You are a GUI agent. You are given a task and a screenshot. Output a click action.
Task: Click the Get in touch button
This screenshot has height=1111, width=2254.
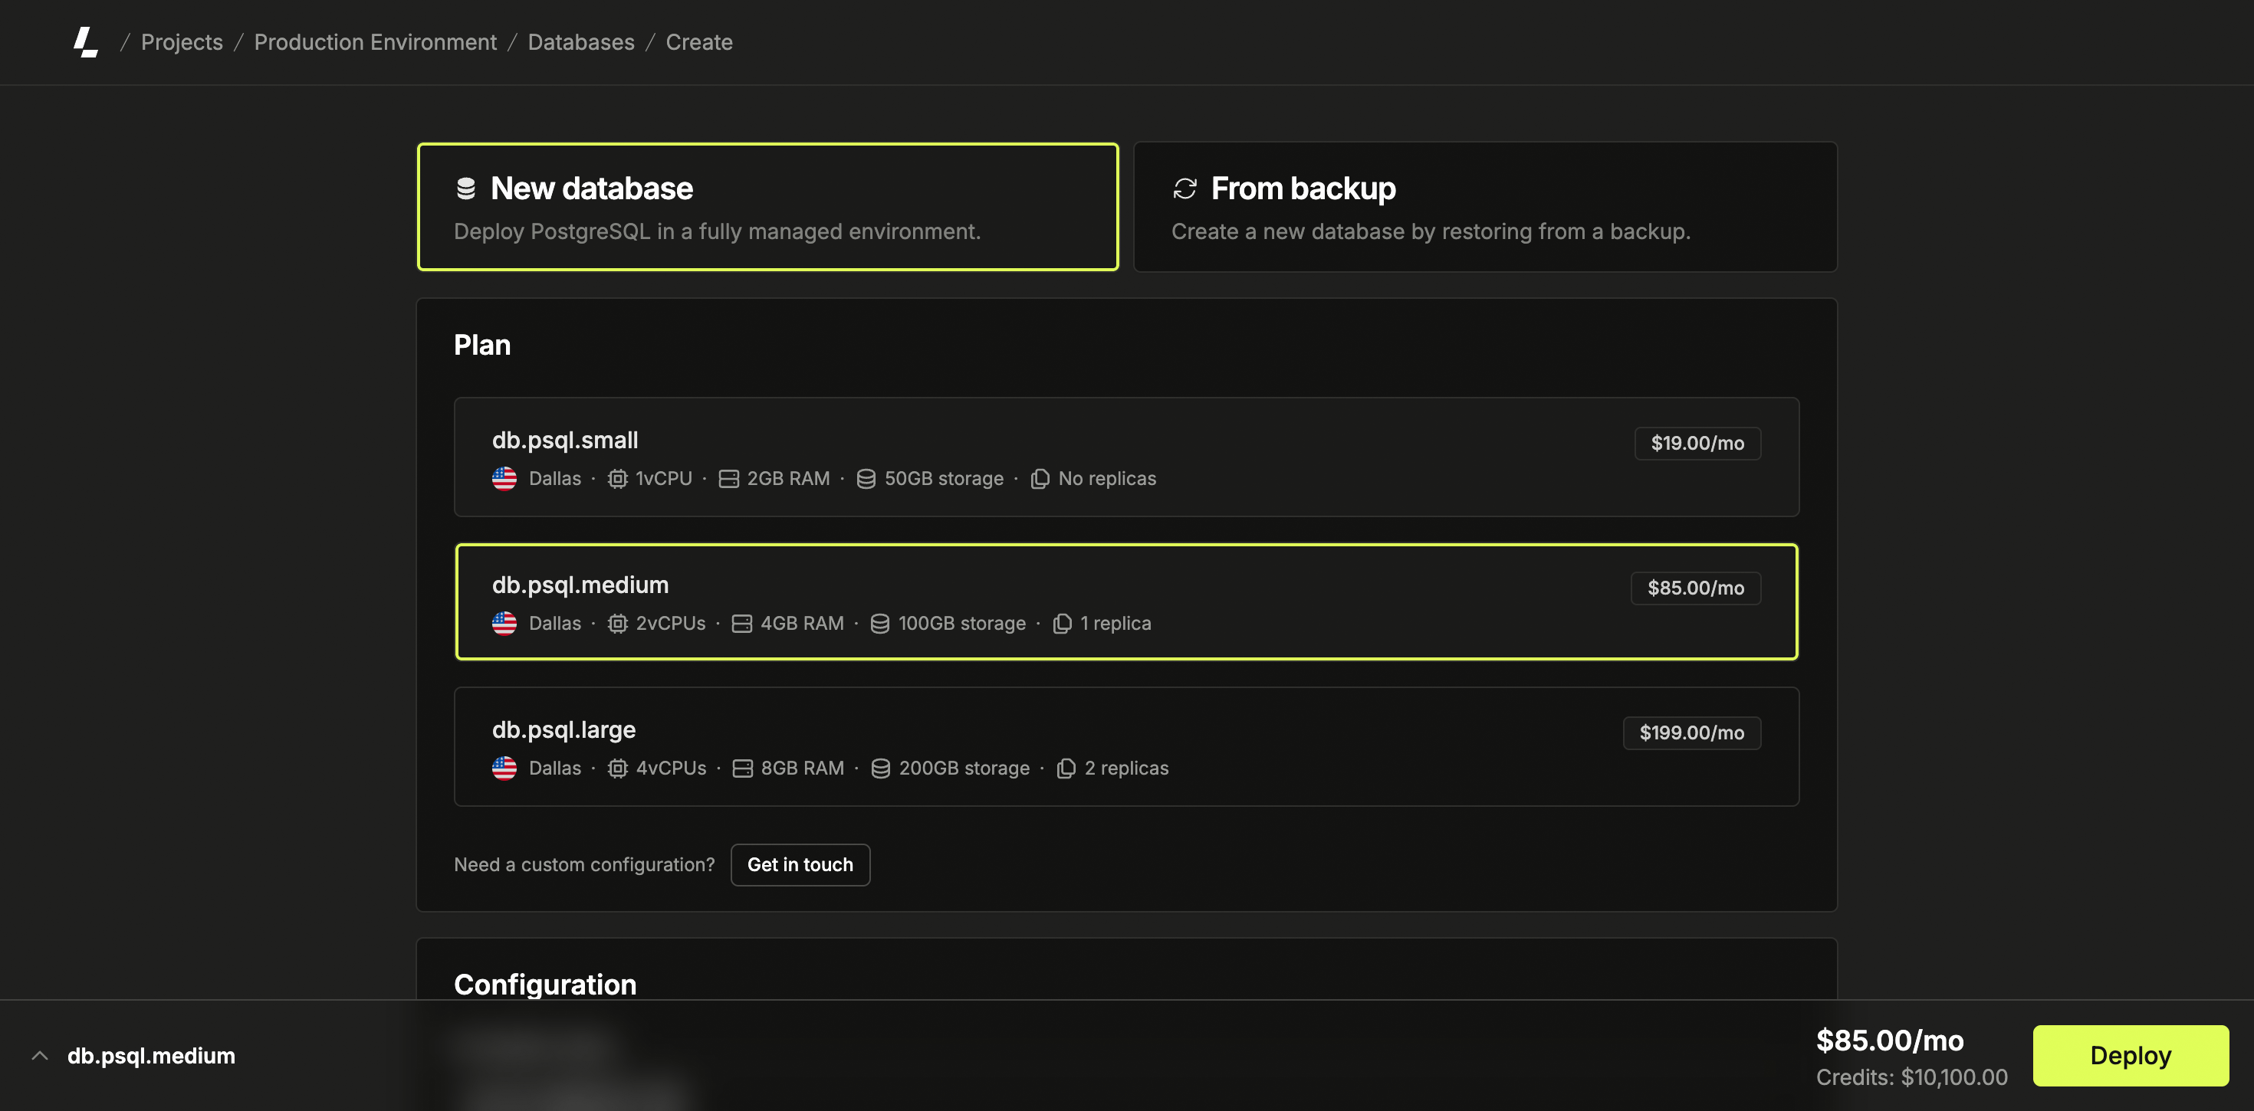tap(800, 864)
